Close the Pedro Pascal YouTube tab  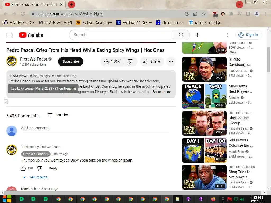(61, 5)
